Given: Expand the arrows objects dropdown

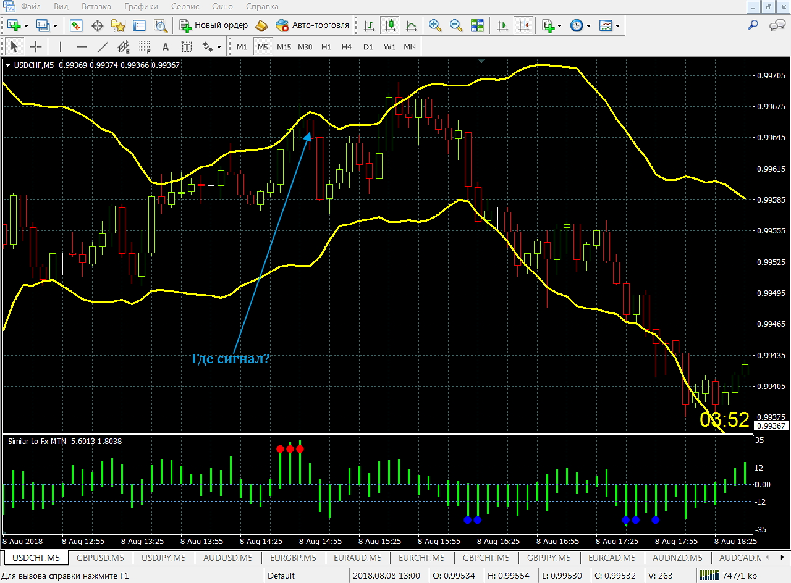Looking at the screenshot, I should point(219,47).
